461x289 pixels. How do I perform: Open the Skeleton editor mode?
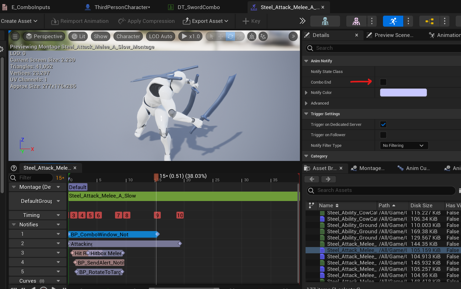click(325, 21)
